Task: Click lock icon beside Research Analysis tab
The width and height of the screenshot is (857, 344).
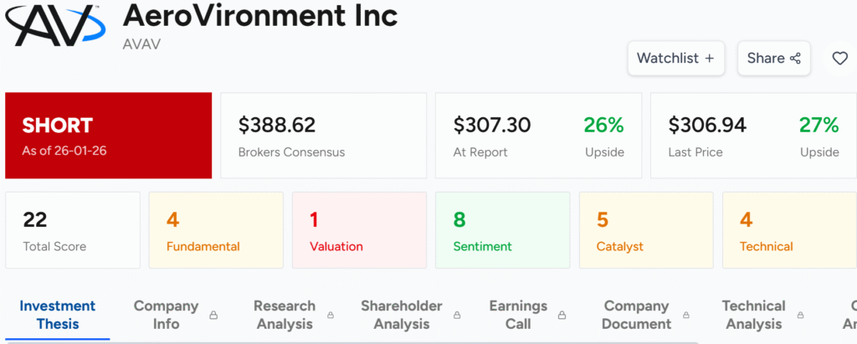Action: pos(331,316)
